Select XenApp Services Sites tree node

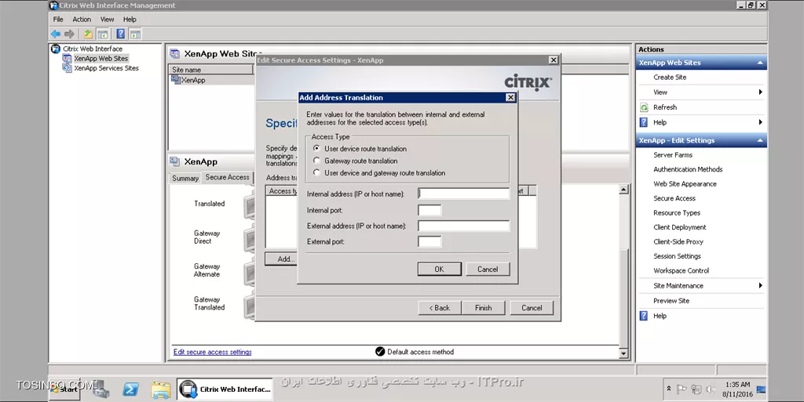(106, 68)
